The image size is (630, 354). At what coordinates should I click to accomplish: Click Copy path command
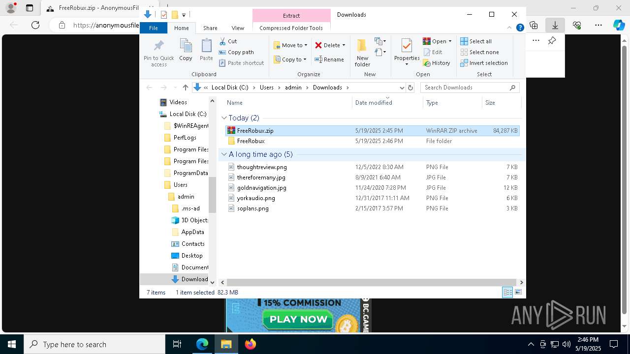pyautogui.click(x=236, y=52)
